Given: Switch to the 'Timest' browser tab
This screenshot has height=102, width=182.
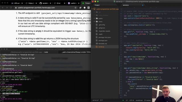Looking at the screenshot, I should (x=86, y=3).
